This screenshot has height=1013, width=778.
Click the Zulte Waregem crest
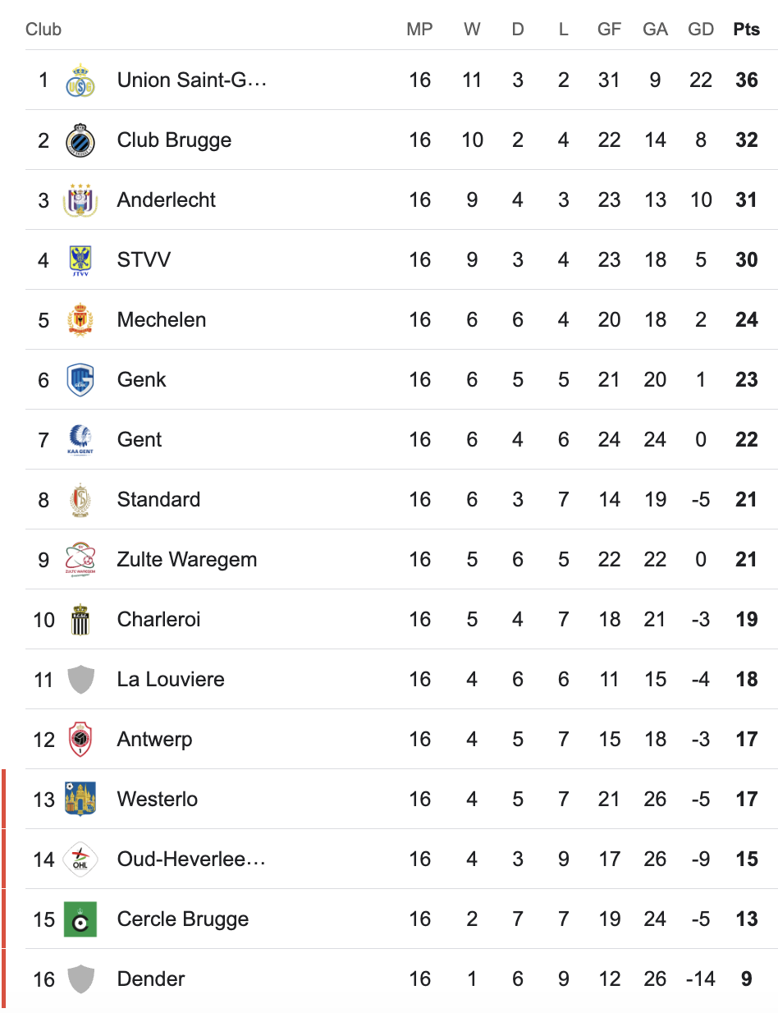pyautogui.click(x=80, y=560)
